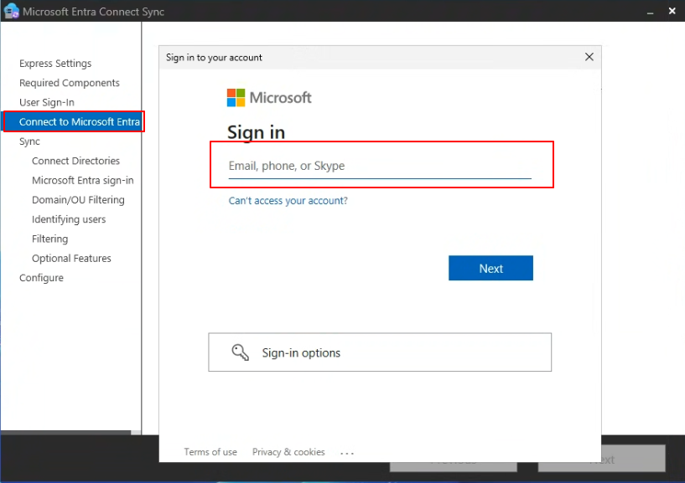Go to Configure step
The width and height of the screenshot is (685, 483).
(41, 278)
